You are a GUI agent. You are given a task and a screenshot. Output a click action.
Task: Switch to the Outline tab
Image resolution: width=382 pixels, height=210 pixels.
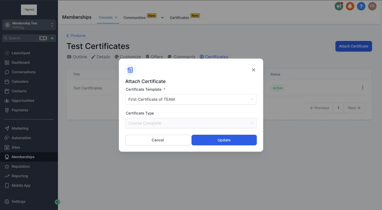pos(77,57)
